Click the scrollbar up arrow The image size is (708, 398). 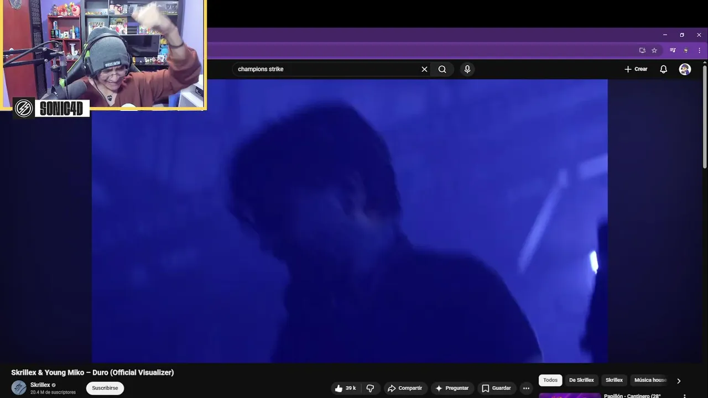705,61
